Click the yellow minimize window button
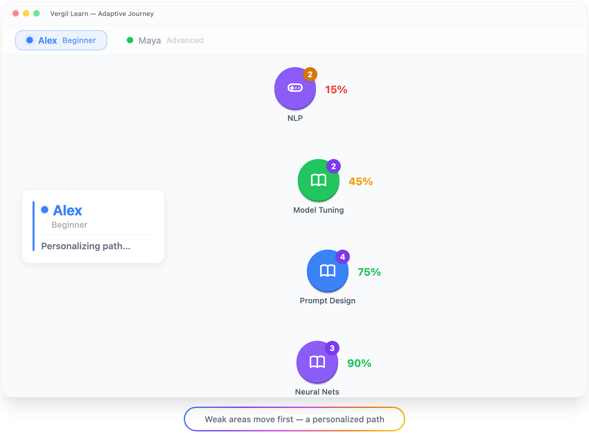589x434 pixels. pyautogui.click(x=26, y=13)
